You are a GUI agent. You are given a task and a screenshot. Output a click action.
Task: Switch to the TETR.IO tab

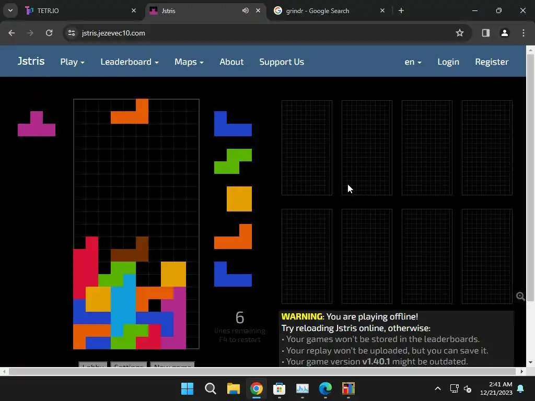coord(80,10)
